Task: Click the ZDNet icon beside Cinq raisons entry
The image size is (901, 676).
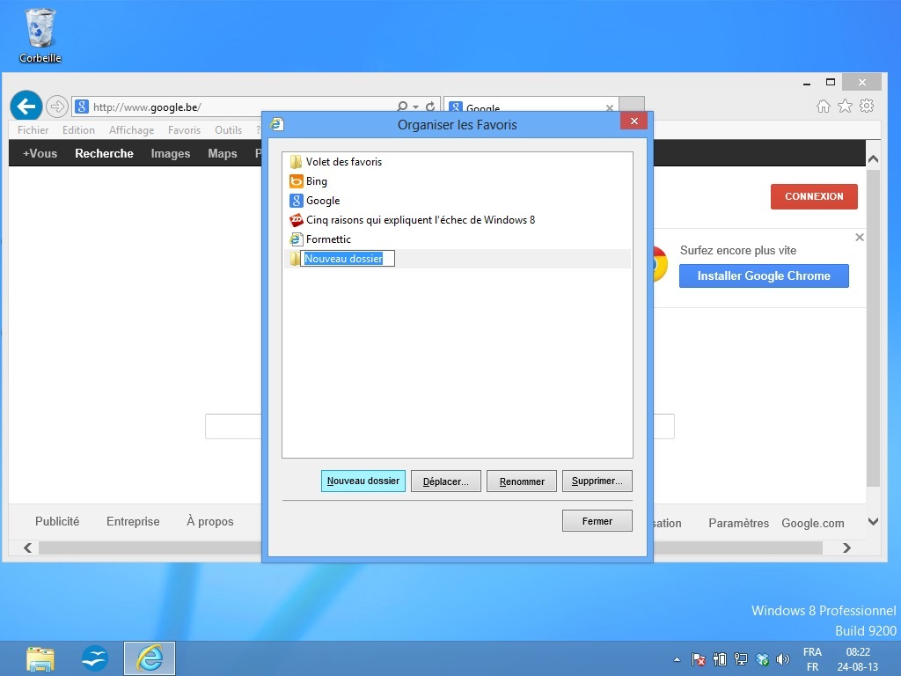Action: [296, 219]
